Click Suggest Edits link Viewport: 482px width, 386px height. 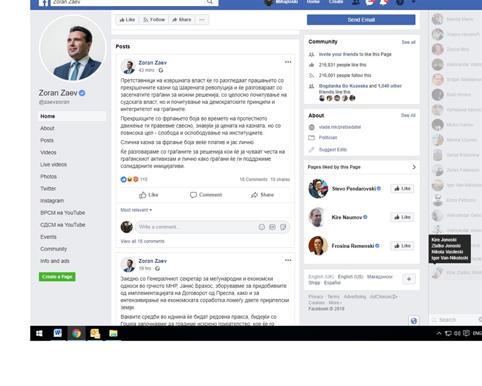coord(333,150)
